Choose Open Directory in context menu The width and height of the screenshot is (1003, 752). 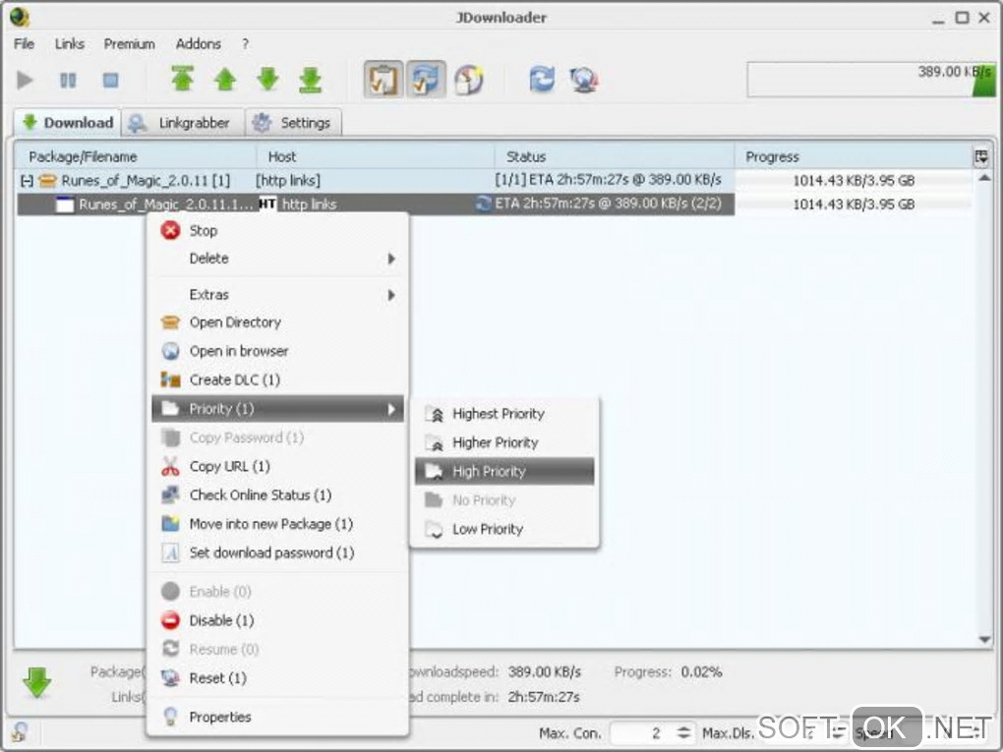point(277,322)
